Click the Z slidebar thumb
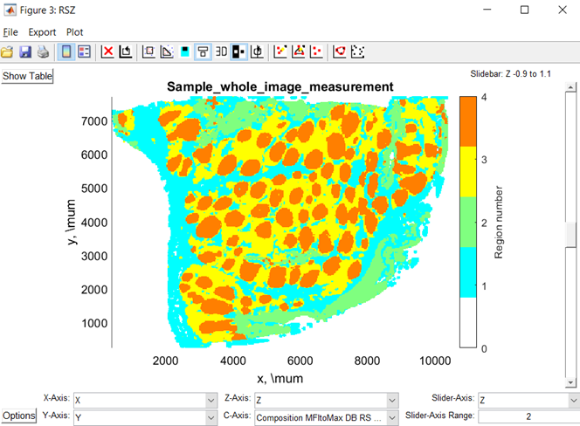The height and width of the screenshot is (426, 580). pyautogui.click(x=570, y=235)
